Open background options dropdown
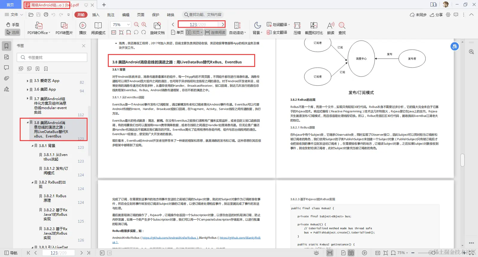Screen dimensions: 478x257 [257, 28]
